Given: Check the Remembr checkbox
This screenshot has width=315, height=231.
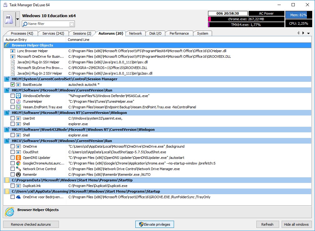Looking at the screenshot, I should coord(13,174).
